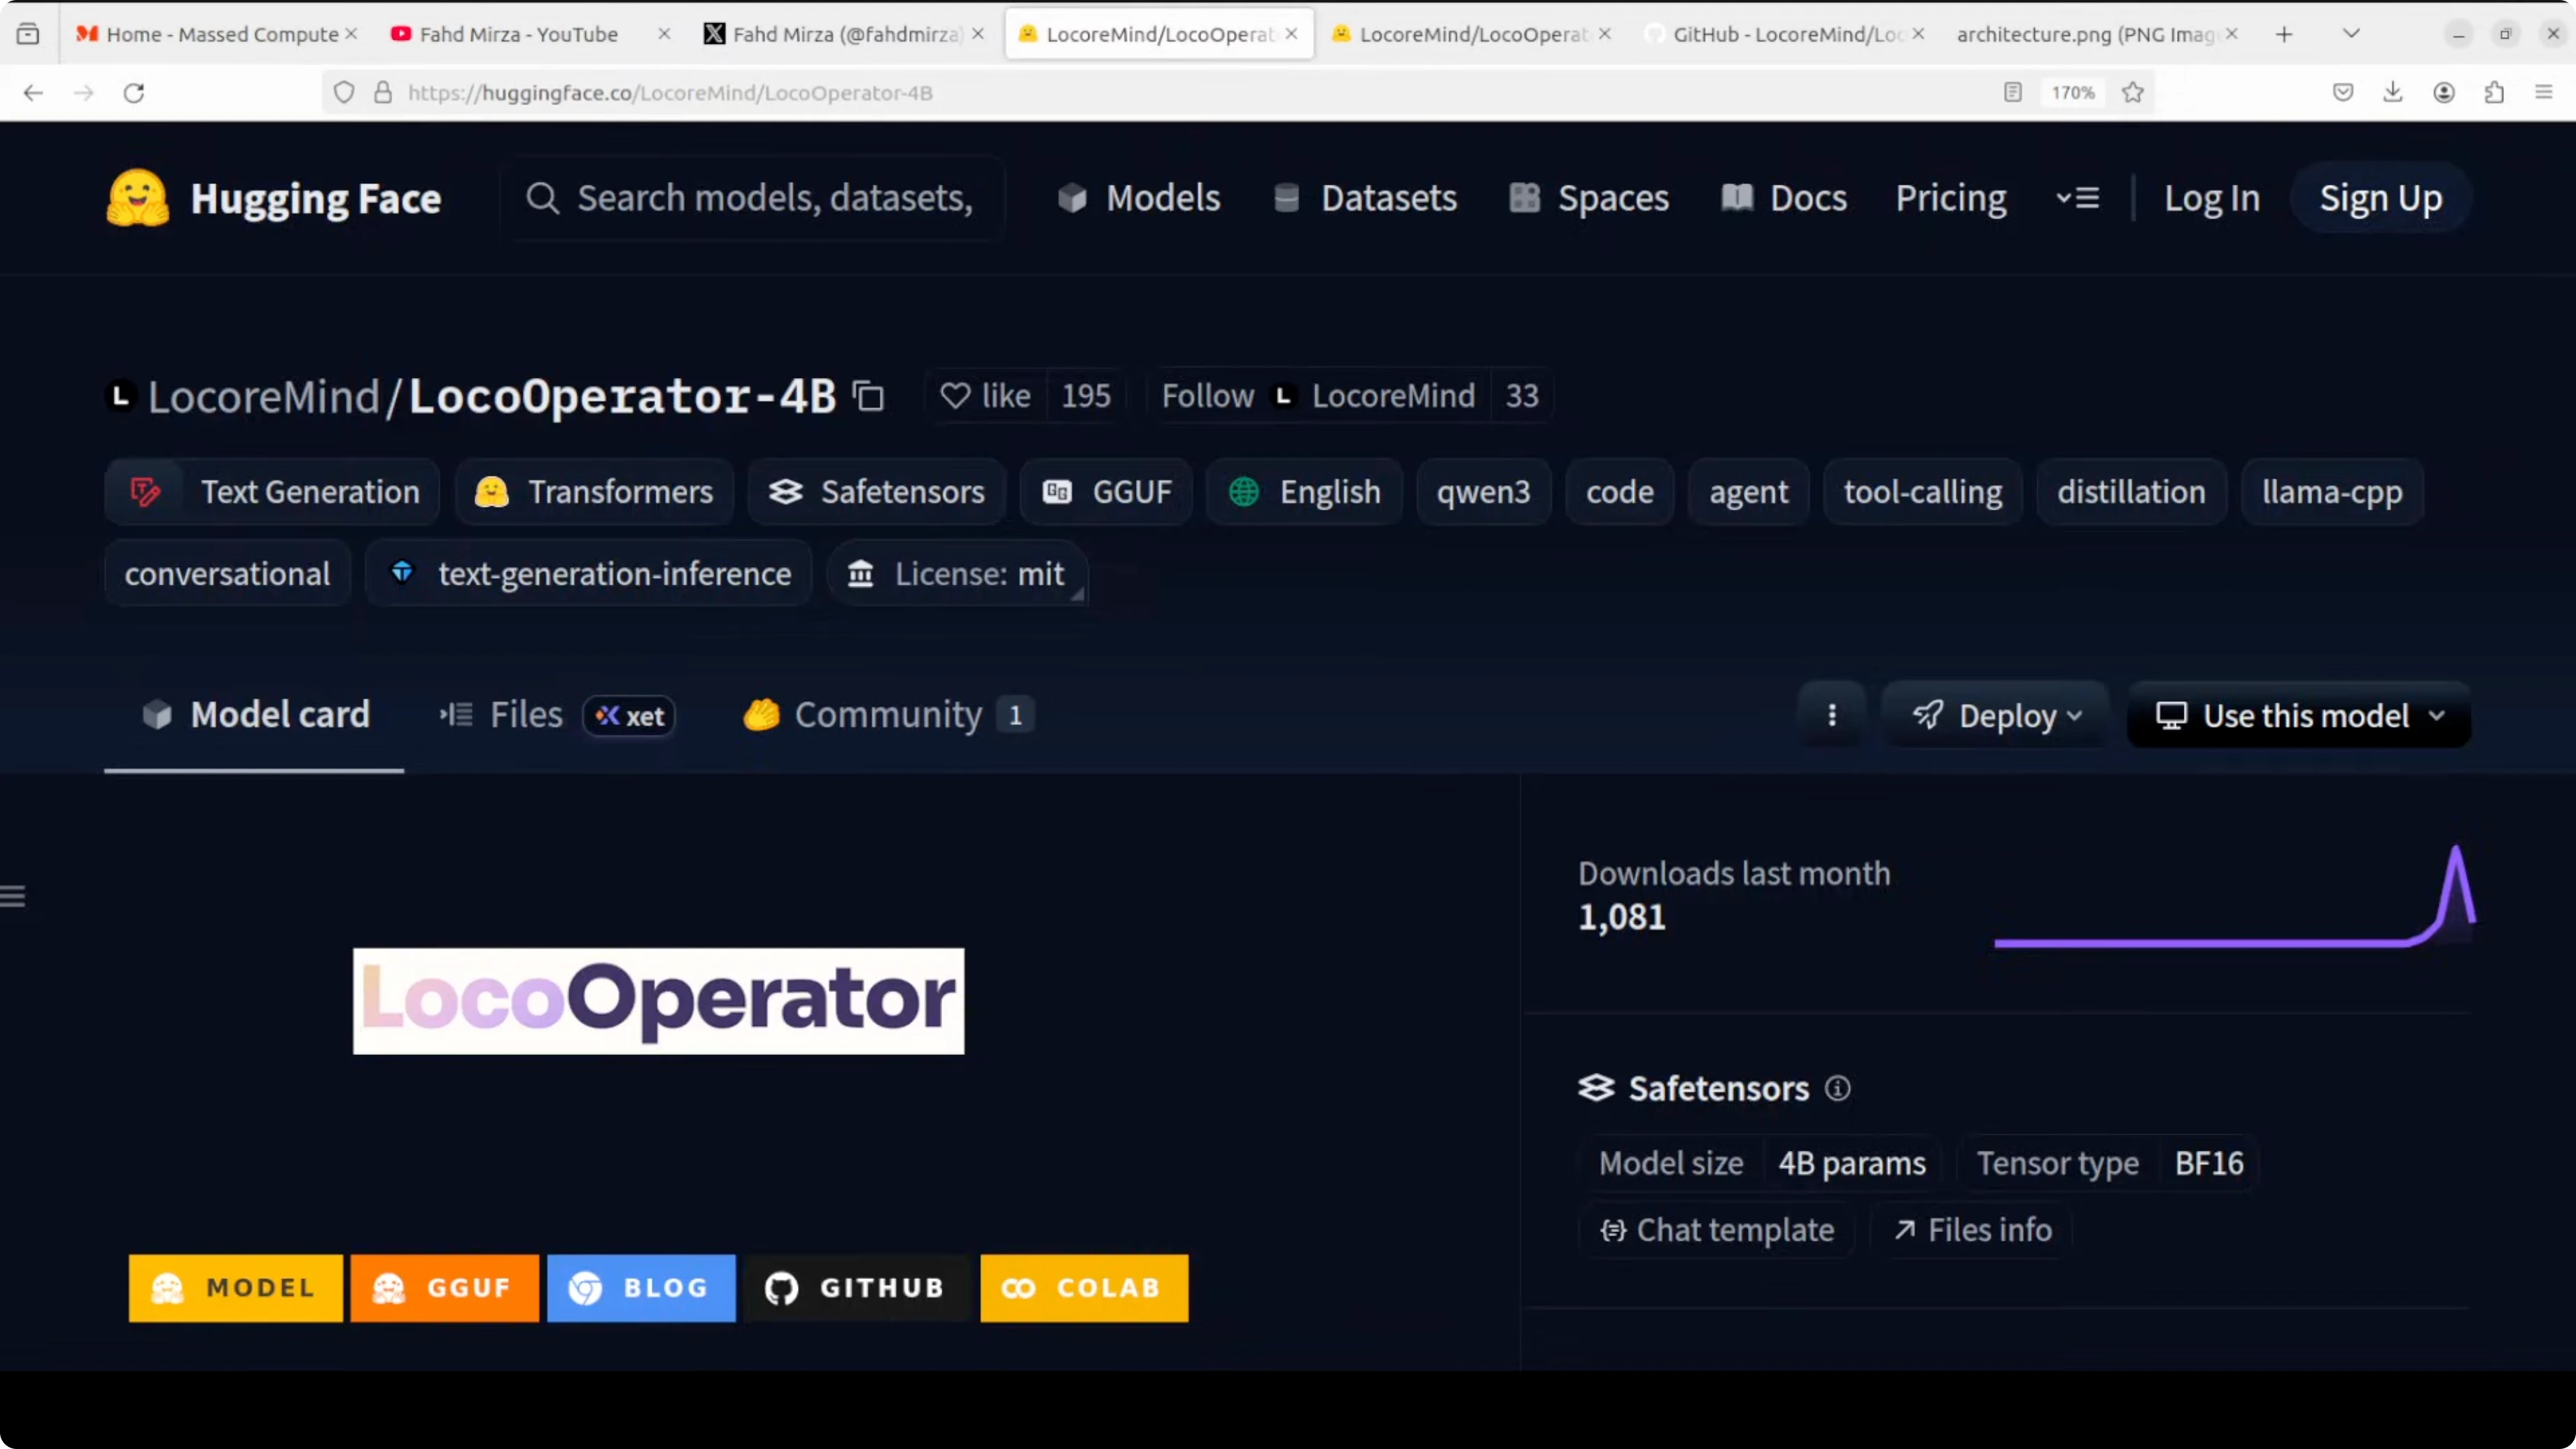Bookmark this page with the star icon
2576x1449 pixels.
(x=2132, y=93)
